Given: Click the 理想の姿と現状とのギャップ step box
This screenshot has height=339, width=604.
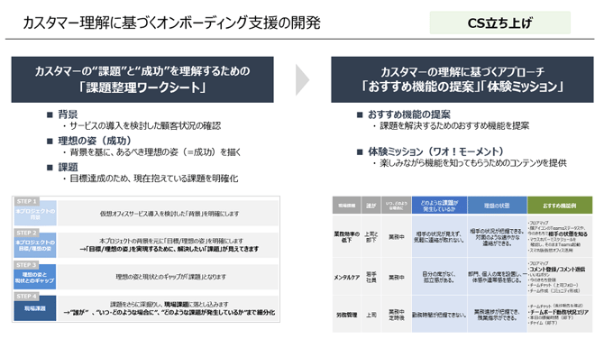Looking at the screenshot, I should (x=35, y=278).
